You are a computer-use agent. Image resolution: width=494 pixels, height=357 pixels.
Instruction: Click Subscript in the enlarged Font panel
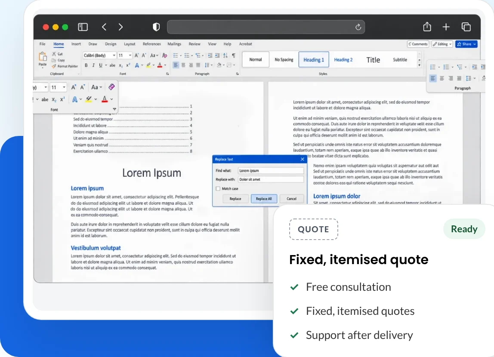click(54, 99)
